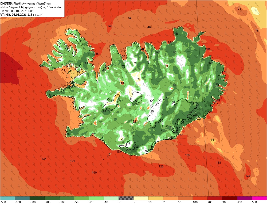Click the value 140 in the southwest sea
This screenshot has width=267, height=204.
[x=94, y=172]
